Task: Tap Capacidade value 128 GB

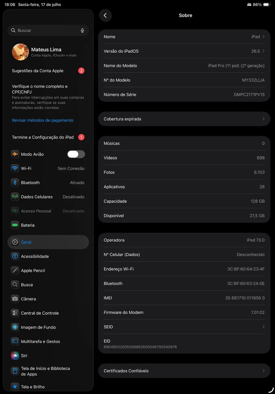Action: [x=257, y=201]
